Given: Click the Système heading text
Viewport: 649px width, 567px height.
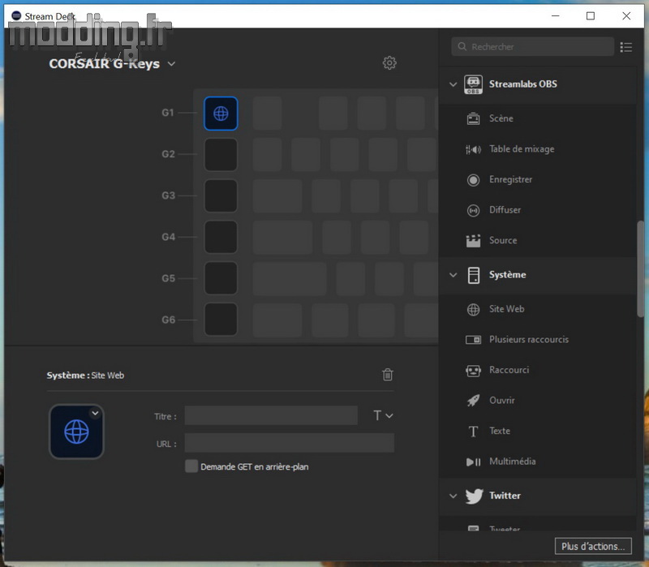Looking at the screenshot, I should coord(507,274).
